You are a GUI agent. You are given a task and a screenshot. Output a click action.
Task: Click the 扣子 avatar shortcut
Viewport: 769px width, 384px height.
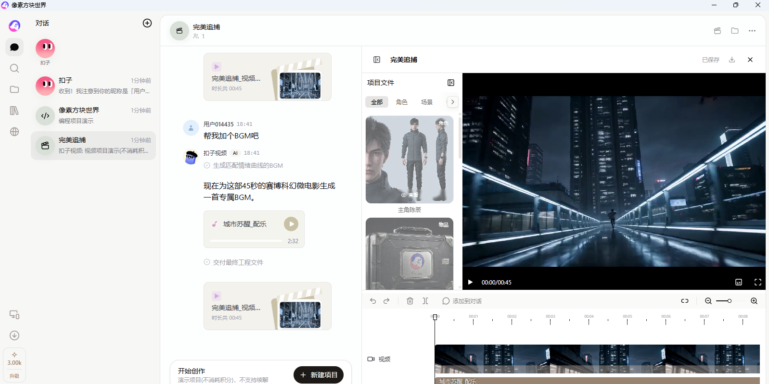pos(45,49)
